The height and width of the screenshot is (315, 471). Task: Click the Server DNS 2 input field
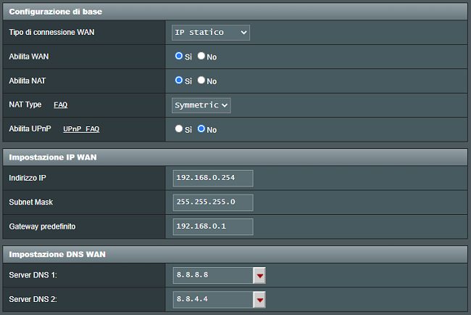click(x=213, y=300)
